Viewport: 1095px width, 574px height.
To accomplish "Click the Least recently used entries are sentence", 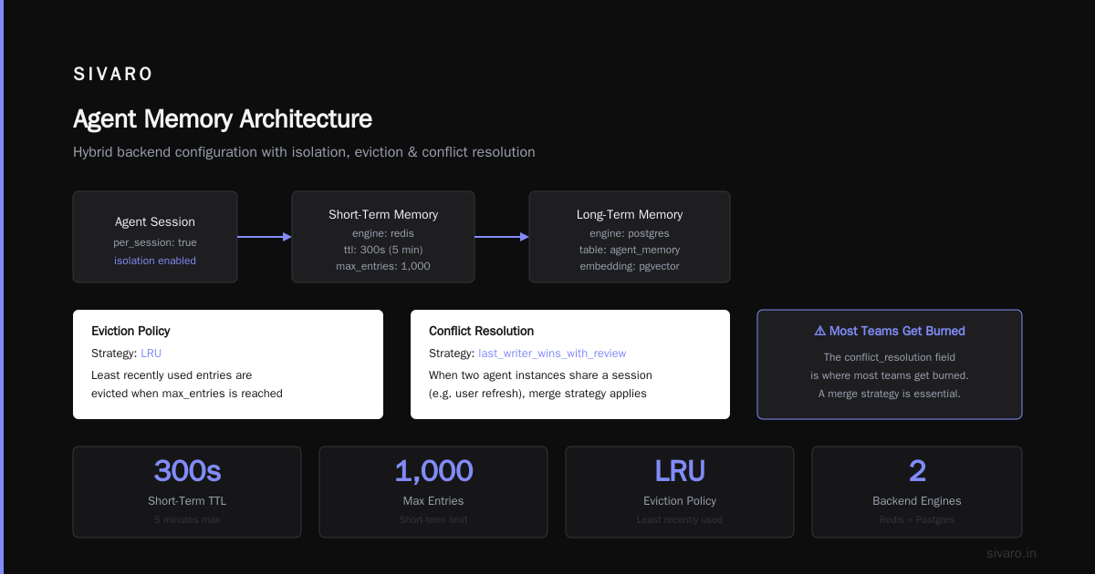I will coord(172,374).
